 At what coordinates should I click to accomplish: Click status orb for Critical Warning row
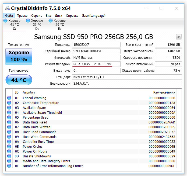coord(9,98)
